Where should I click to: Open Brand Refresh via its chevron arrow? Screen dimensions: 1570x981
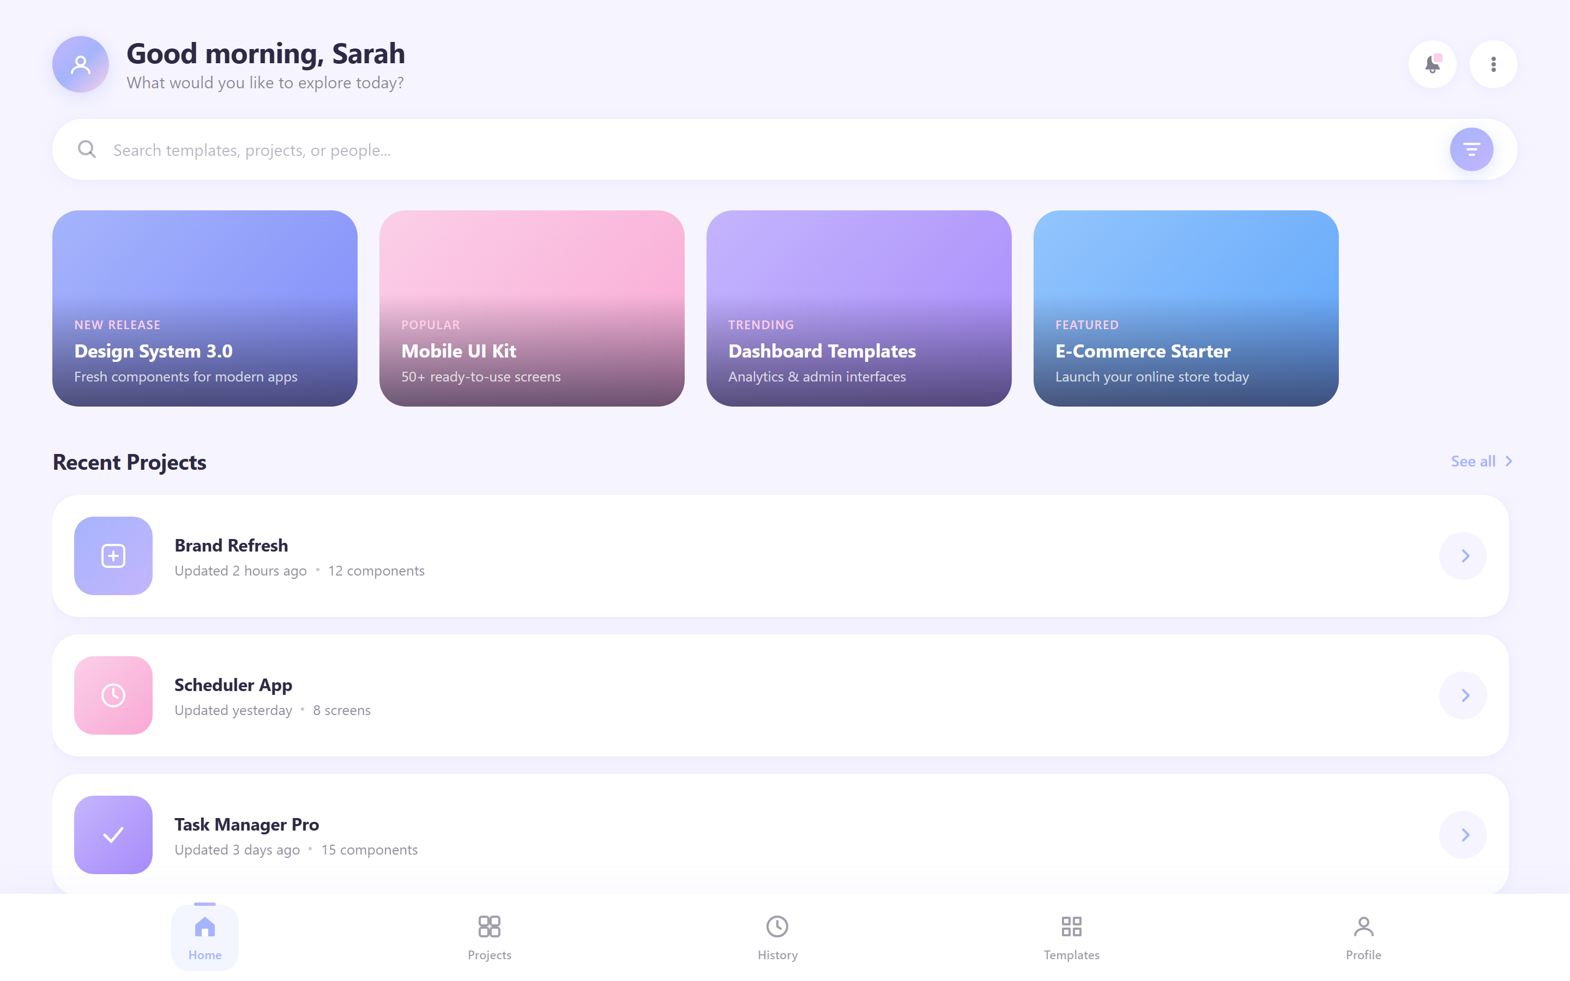tap(1463, 556)
